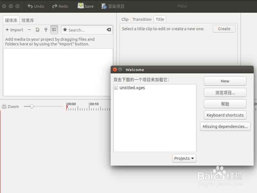The image size is (257, 193).
Task: Import media with the Import button
Action: [14, 30]
